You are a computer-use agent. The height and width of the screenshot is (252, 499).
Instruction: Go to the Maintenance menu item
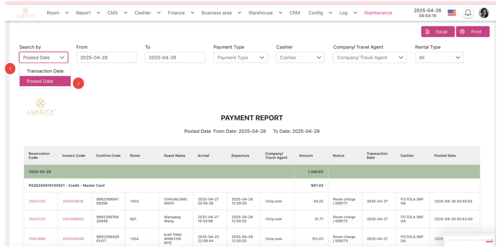click(x=378, y=13)
